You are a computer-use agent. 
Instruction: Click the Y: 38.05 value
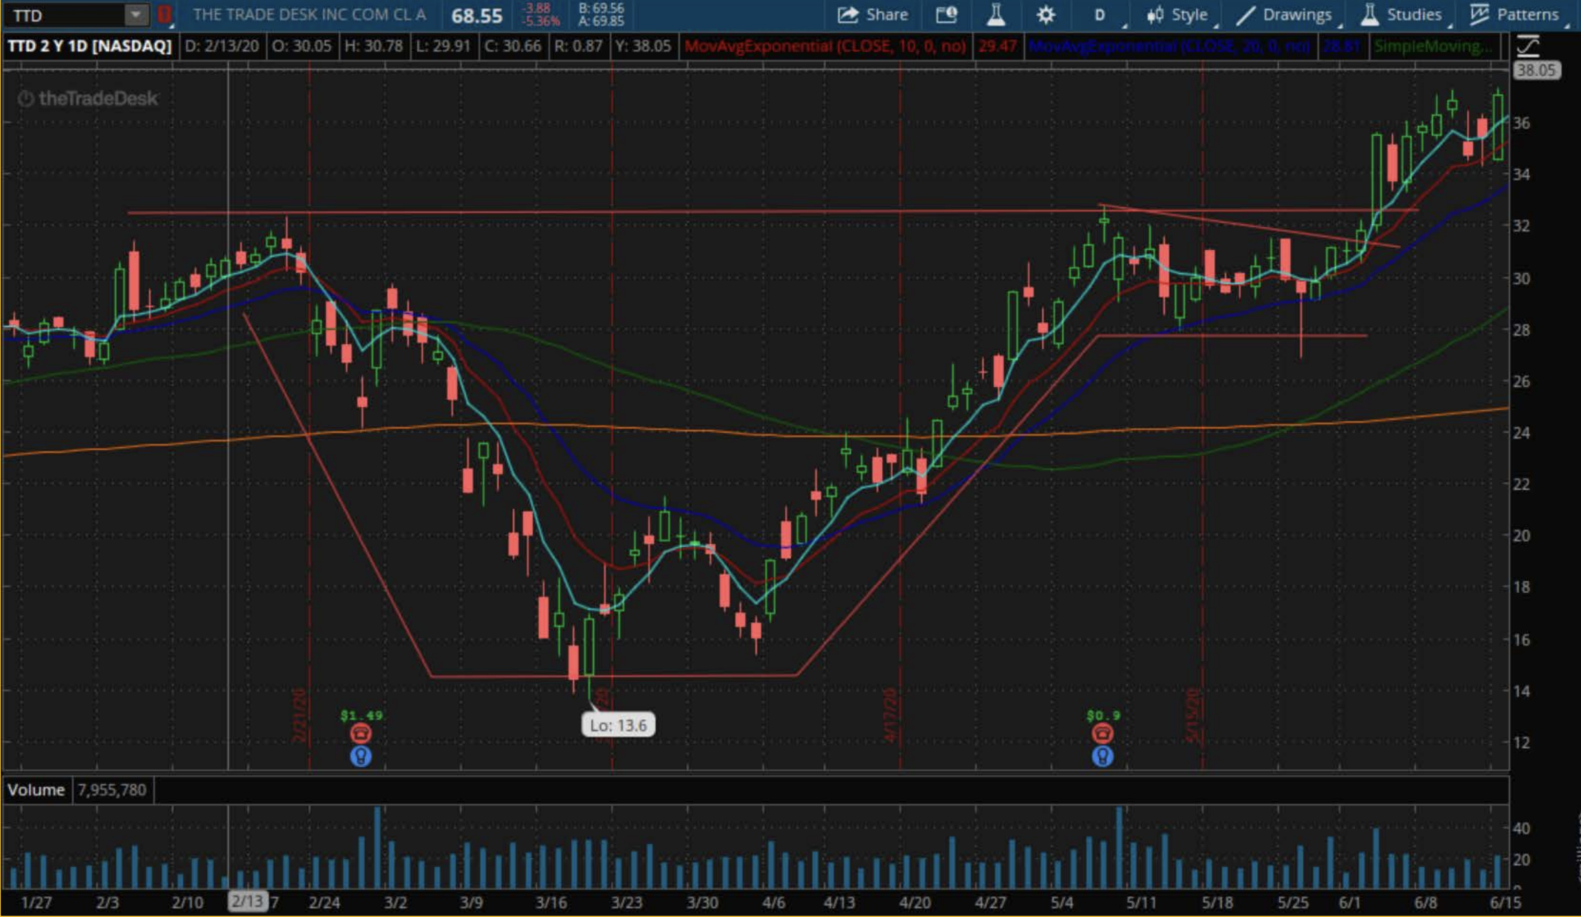(642, 46)
